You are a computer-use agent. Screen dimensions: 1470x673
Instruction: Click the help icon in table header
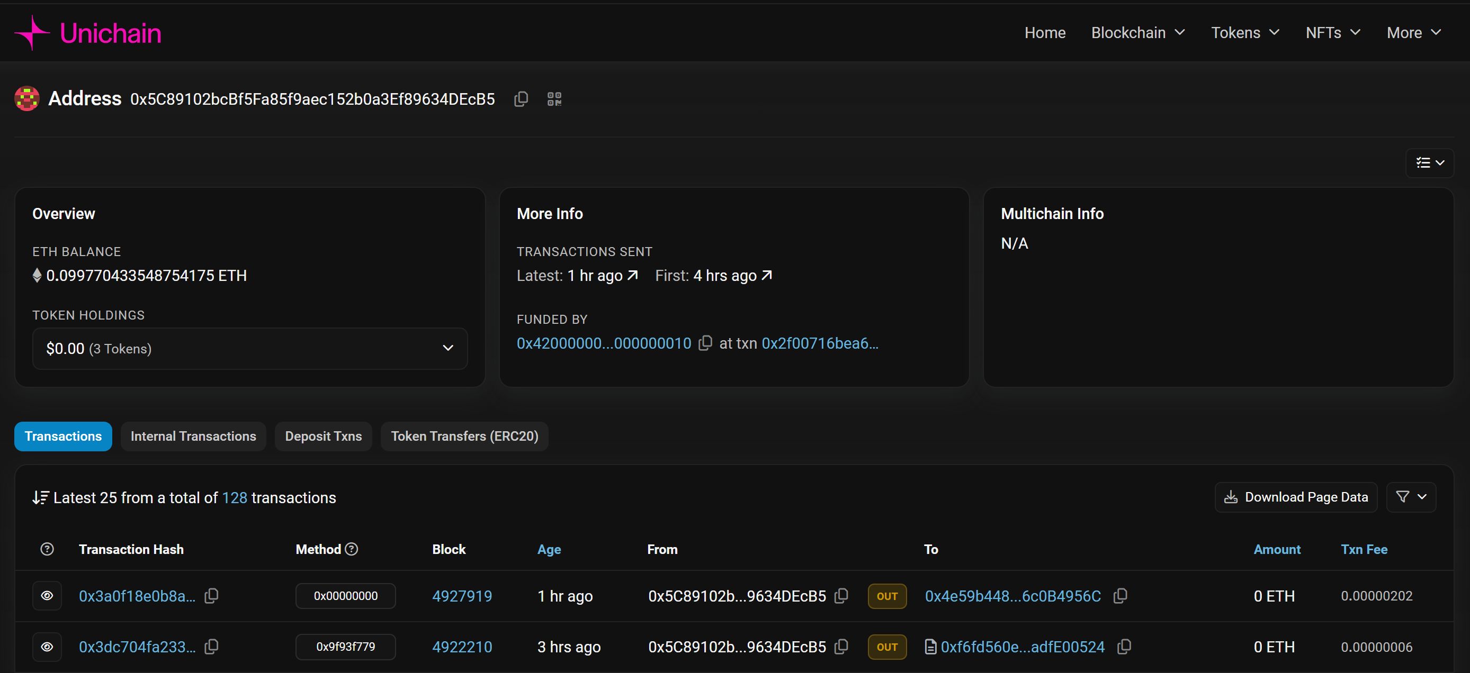47,549
